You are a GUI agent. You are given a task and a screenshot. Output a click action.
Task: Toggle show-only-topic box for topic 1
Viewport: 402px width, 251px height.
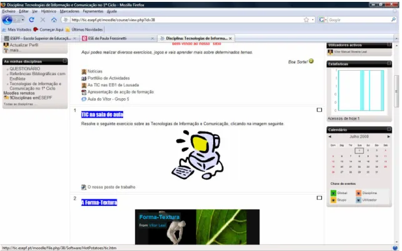[x=319, y=110]
